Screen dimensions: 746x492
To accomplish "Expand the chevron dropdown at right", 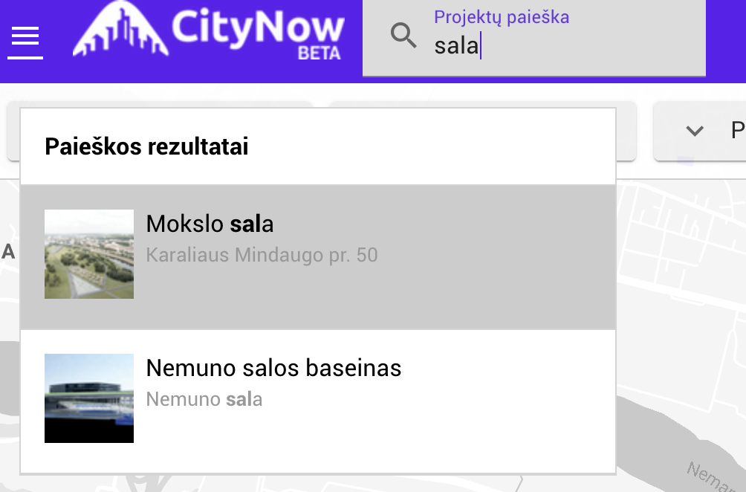I will (695, 130).
